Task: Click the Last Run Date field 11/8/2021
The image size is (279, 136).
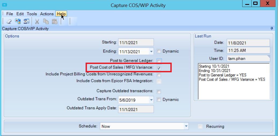Action: pyautogui.click(x=248, y=43)
